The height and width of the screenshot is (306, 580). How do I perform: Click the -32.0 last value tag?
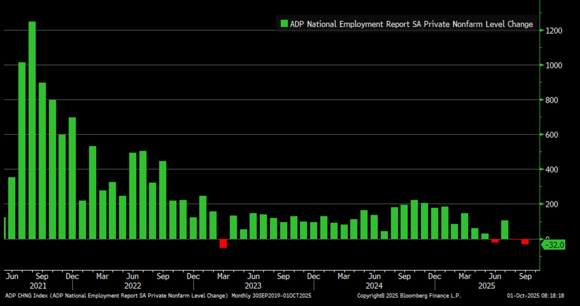pyautogui.click(x=554, y=245)
